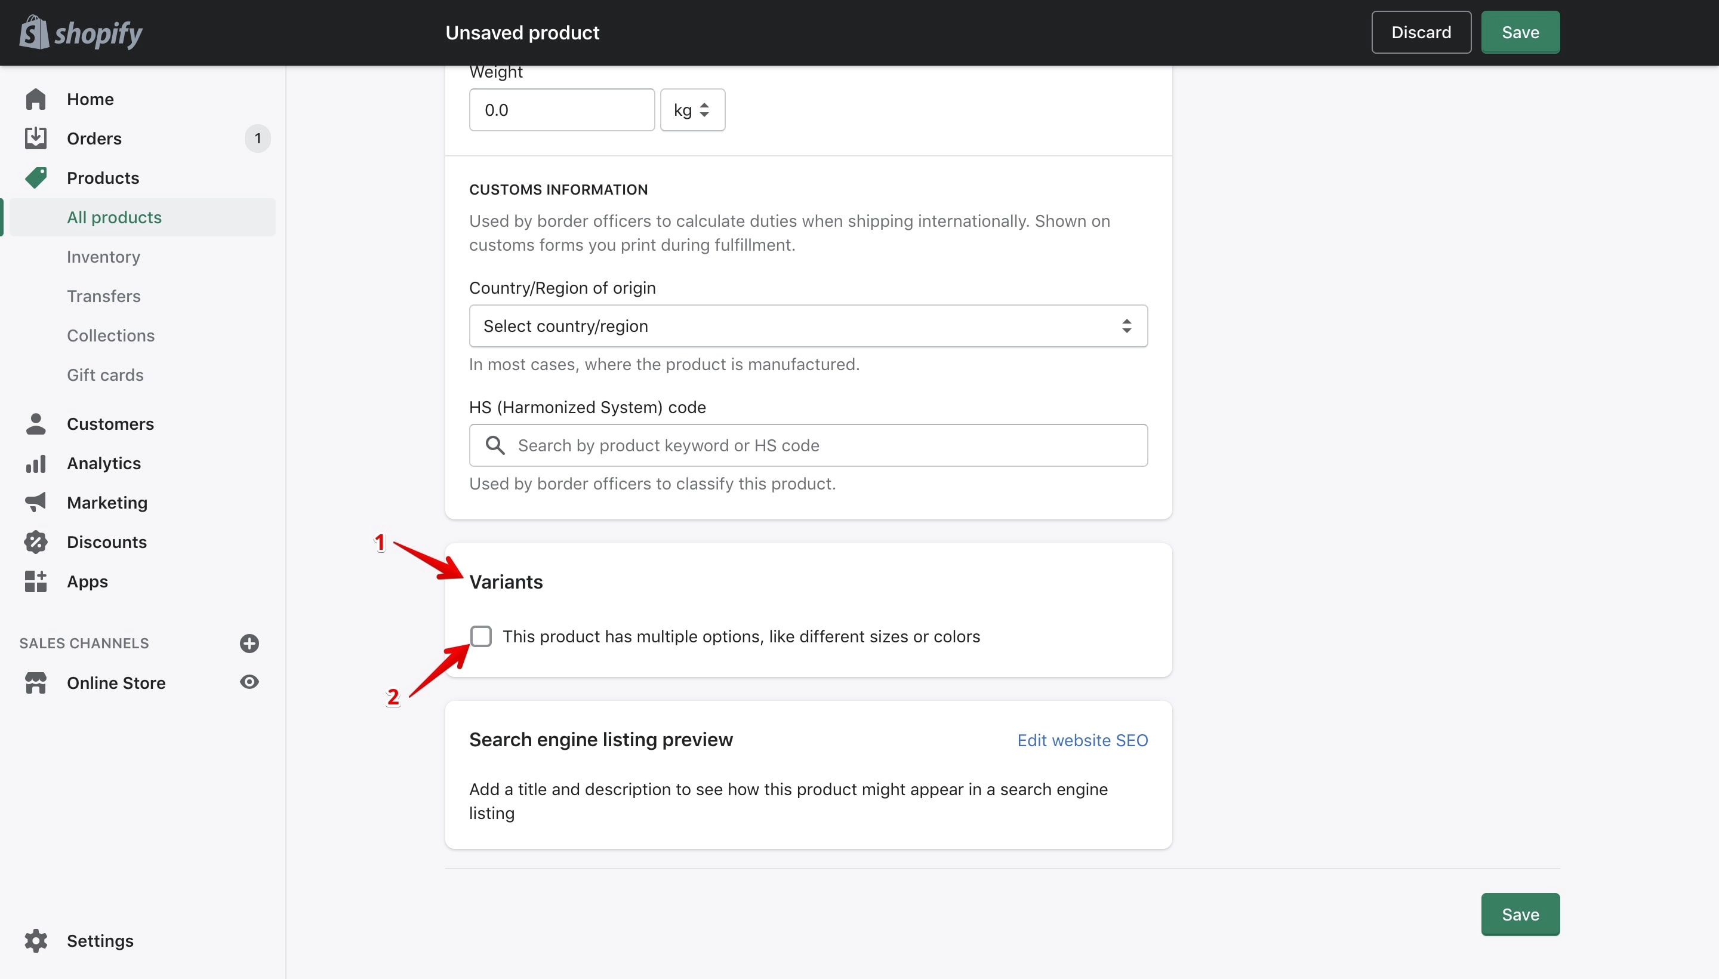Add a sales channel with plus icon
The height and width of the screenshot is (979, 1719).
249,644
